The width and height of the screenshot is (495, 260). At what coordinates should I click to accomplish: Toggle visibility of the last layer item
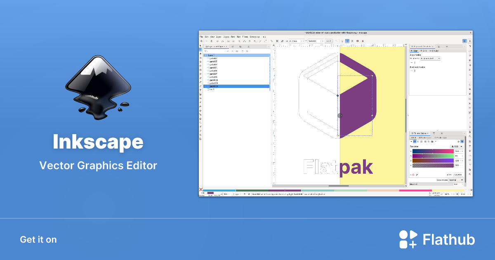point(208,89)
